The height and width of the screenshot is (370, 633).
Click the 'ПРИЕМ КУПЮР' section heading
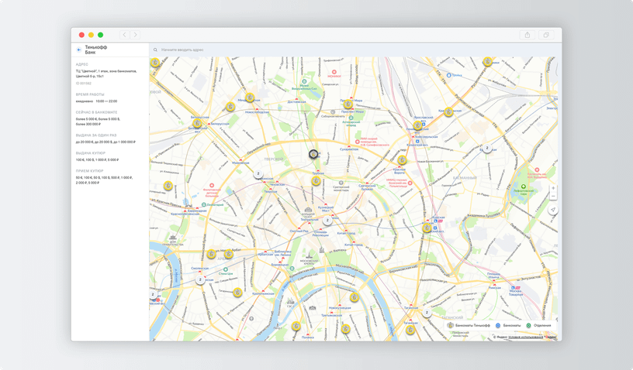click(x=90, y=171)
